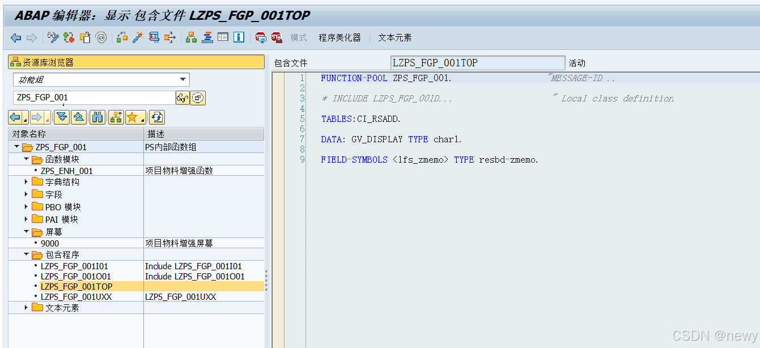Click the Other Object clipboard icon
This screenshot has width=760, height=348.
point(85,37)
